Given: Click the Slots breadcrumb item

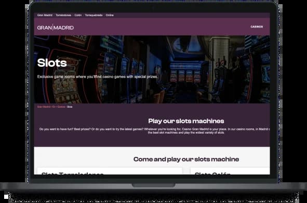Looking at the screenshot, I should point(70,107).
